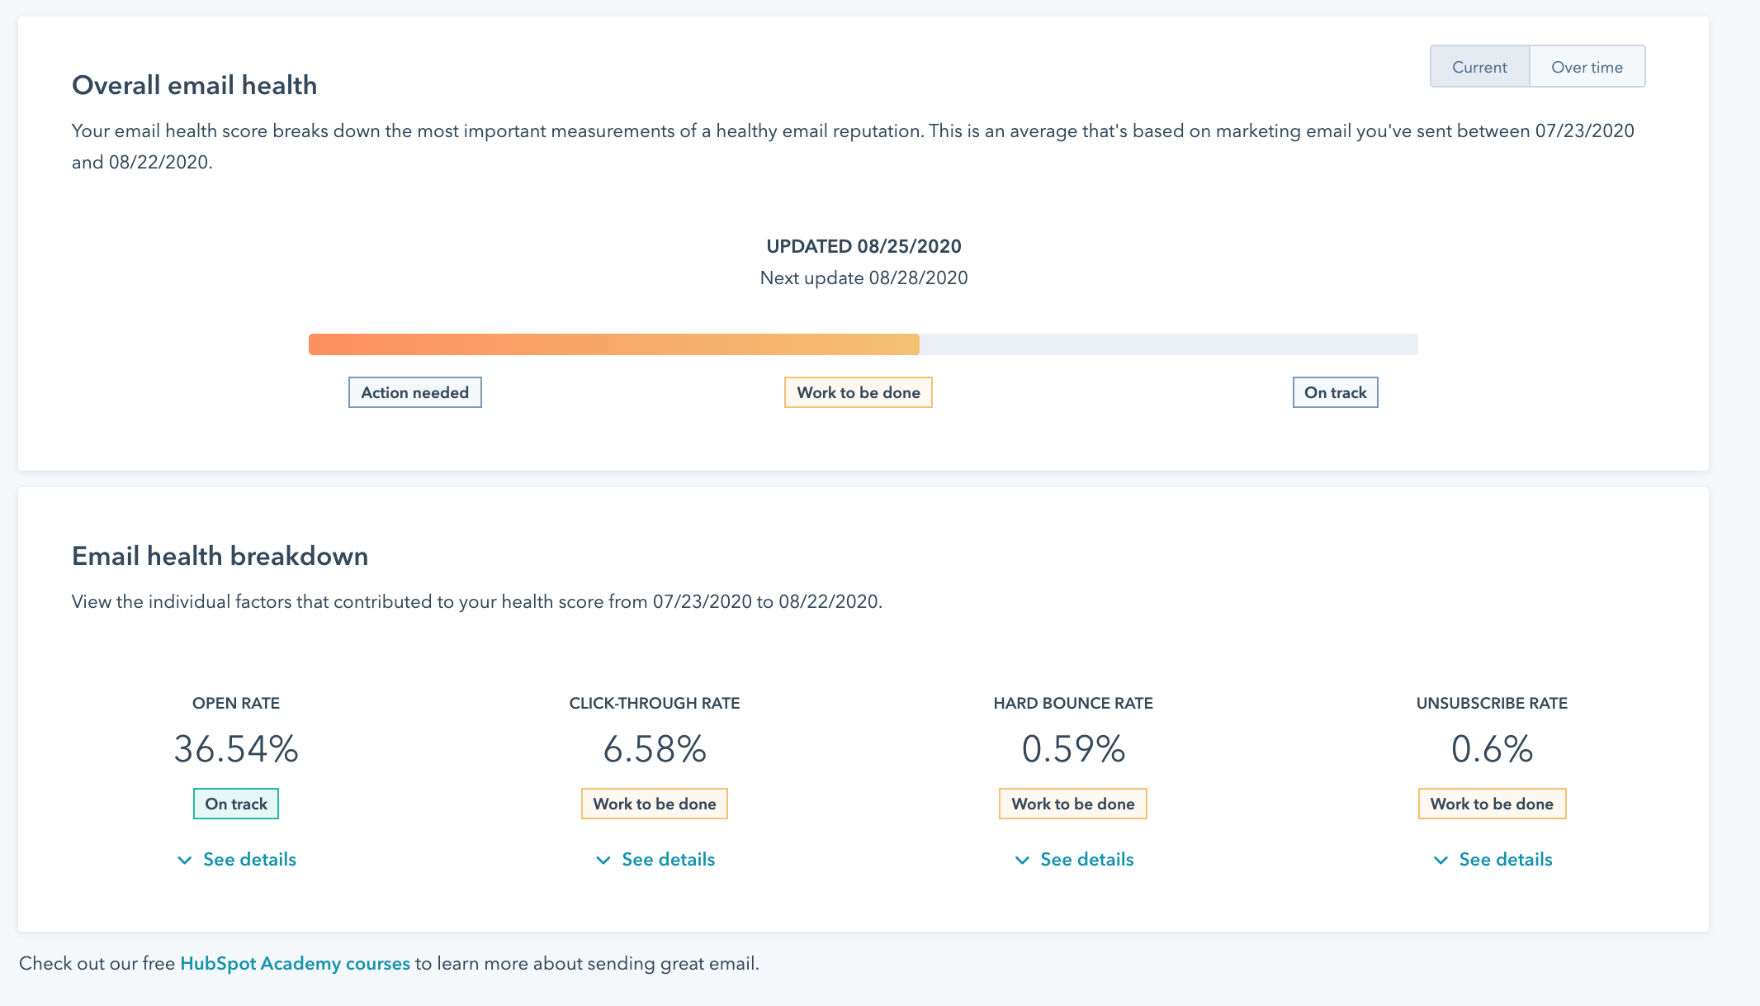This screenshot has width=1760, height=1006.
Task: Click the chevron icon beside Open Rate details
Action: pos(185,861)
